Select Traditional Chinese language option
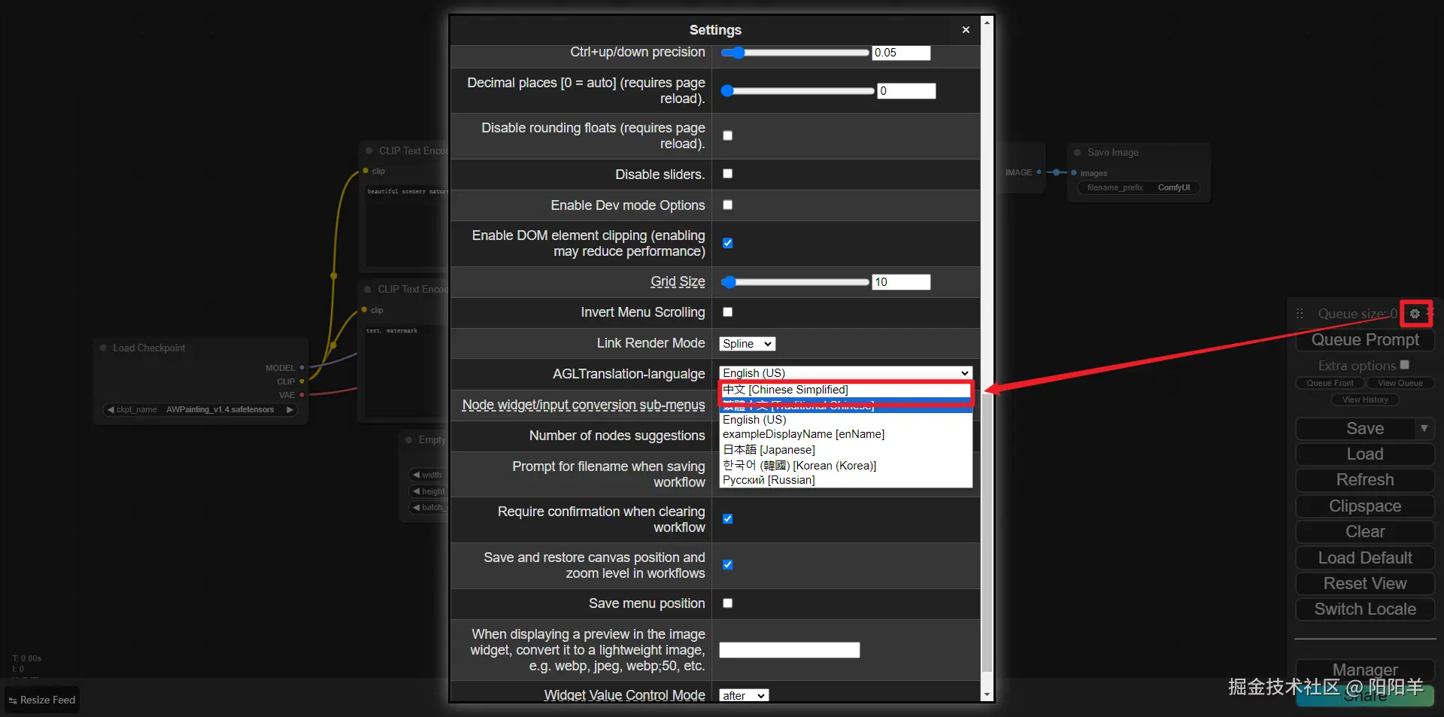This screenshot has height=717, width=1444. pyautogui.click(x=845, y=406)
